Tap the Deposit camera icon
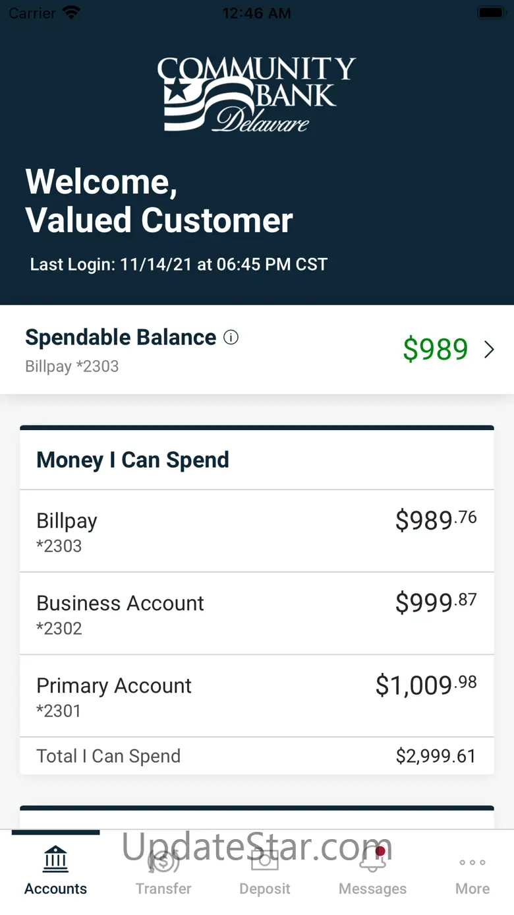The height and width of the screenshot is (915, 514). click(265, 860)
